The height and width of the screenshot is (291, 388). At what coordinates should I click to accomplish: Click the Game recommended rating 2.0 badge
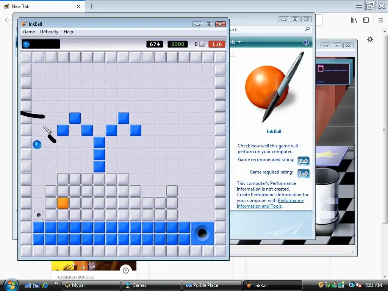coord(304,161)
